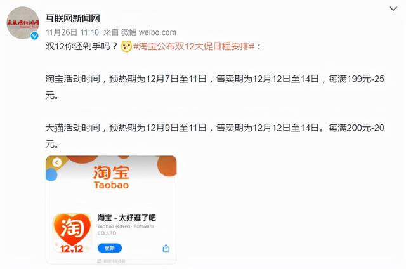Click the orange 淘宝 Taobao logo banner
This screenshot has height=269, width=406.
[111, 178]
